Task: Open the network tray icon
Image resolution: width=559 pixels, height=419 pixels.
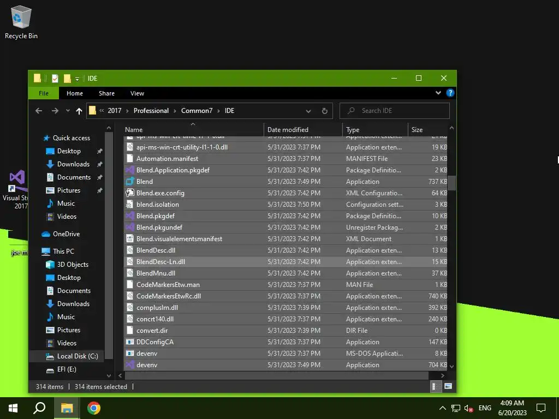Action: coord(455,408)
